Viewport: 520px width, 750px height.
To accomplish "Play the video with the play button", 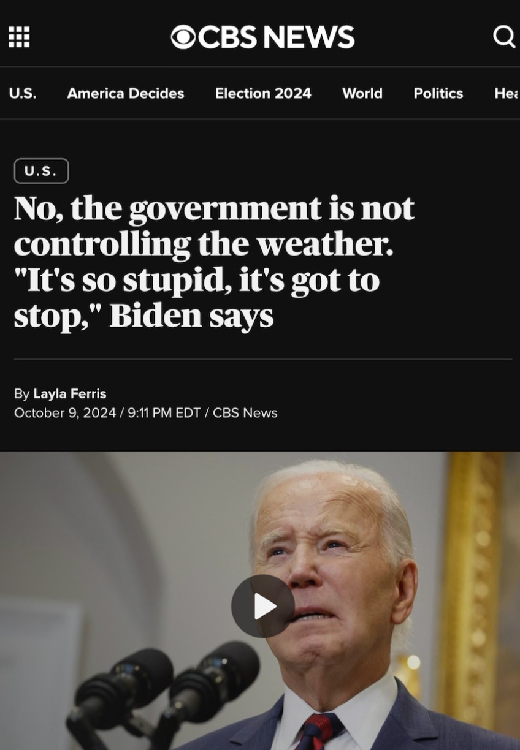I will tap(263, 606).
